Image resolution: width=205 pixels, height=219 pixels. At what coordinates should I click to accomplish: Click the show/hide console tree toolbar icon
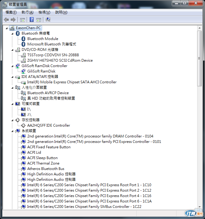point(23,20)
